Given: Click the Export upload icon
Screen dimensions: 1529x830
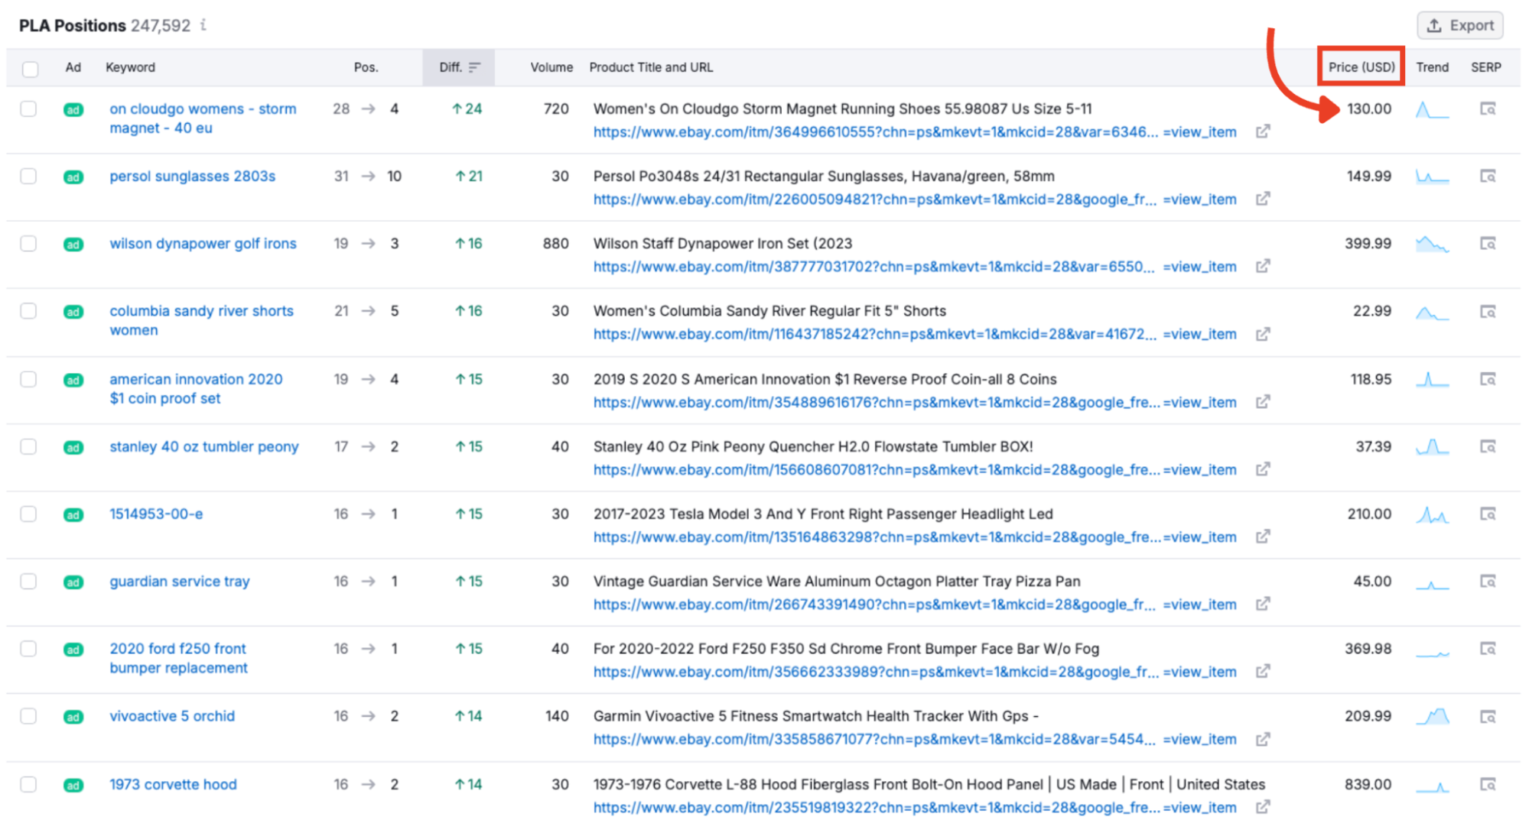Looking at the screenshot, I should point(1434,25).
